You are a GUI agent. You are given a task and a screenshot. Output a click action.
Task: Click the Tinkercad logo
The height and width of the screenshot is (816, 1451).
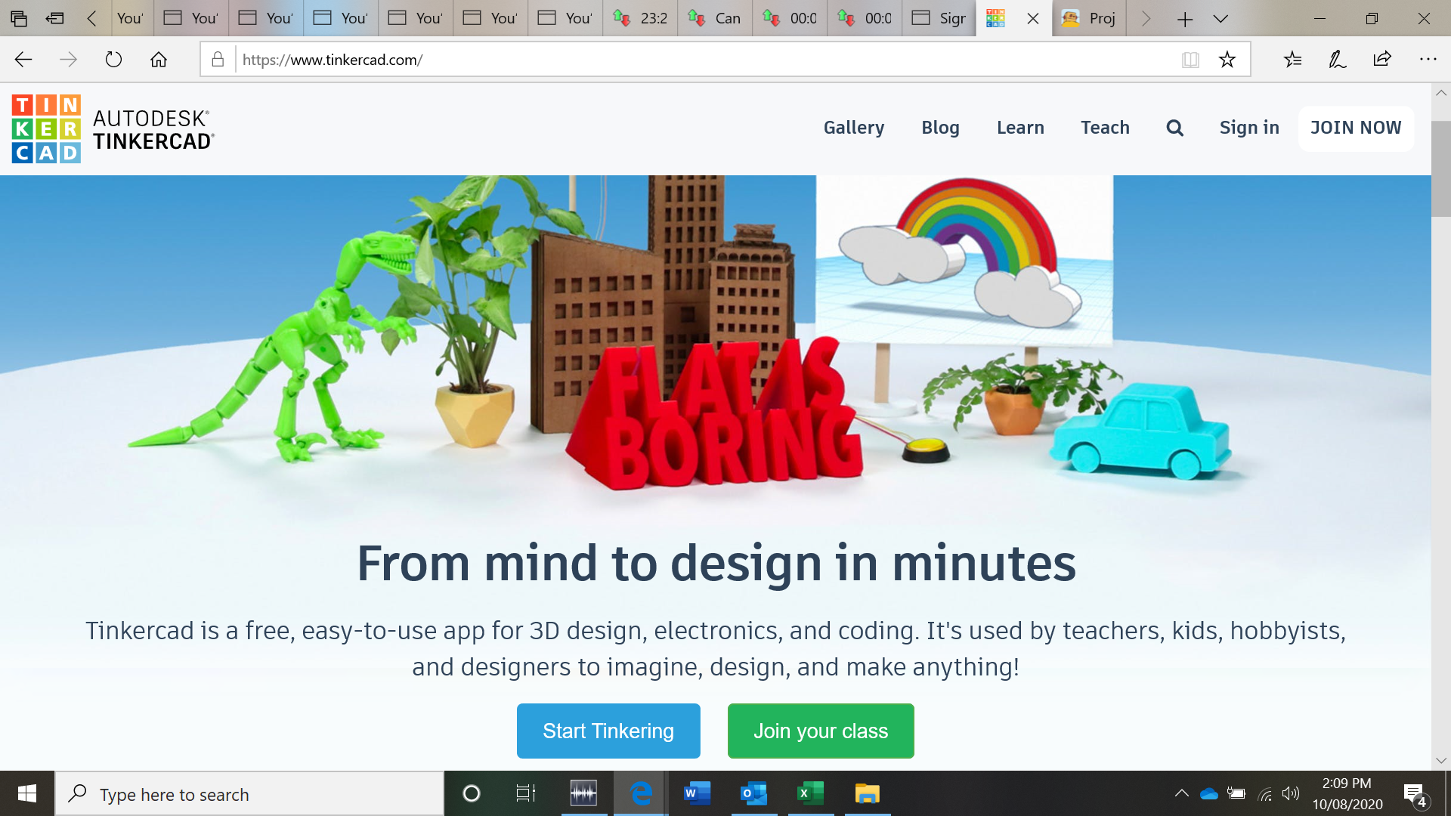point(113,128)
